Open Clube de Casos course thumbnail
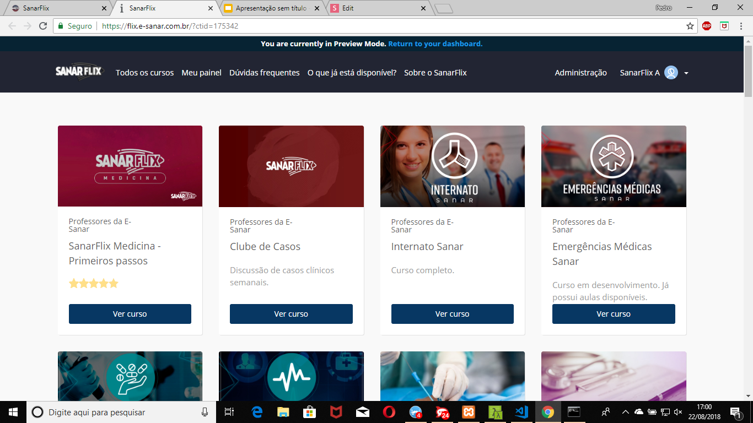753x423 pixels. pyautogui.click(x=291, y=166)
